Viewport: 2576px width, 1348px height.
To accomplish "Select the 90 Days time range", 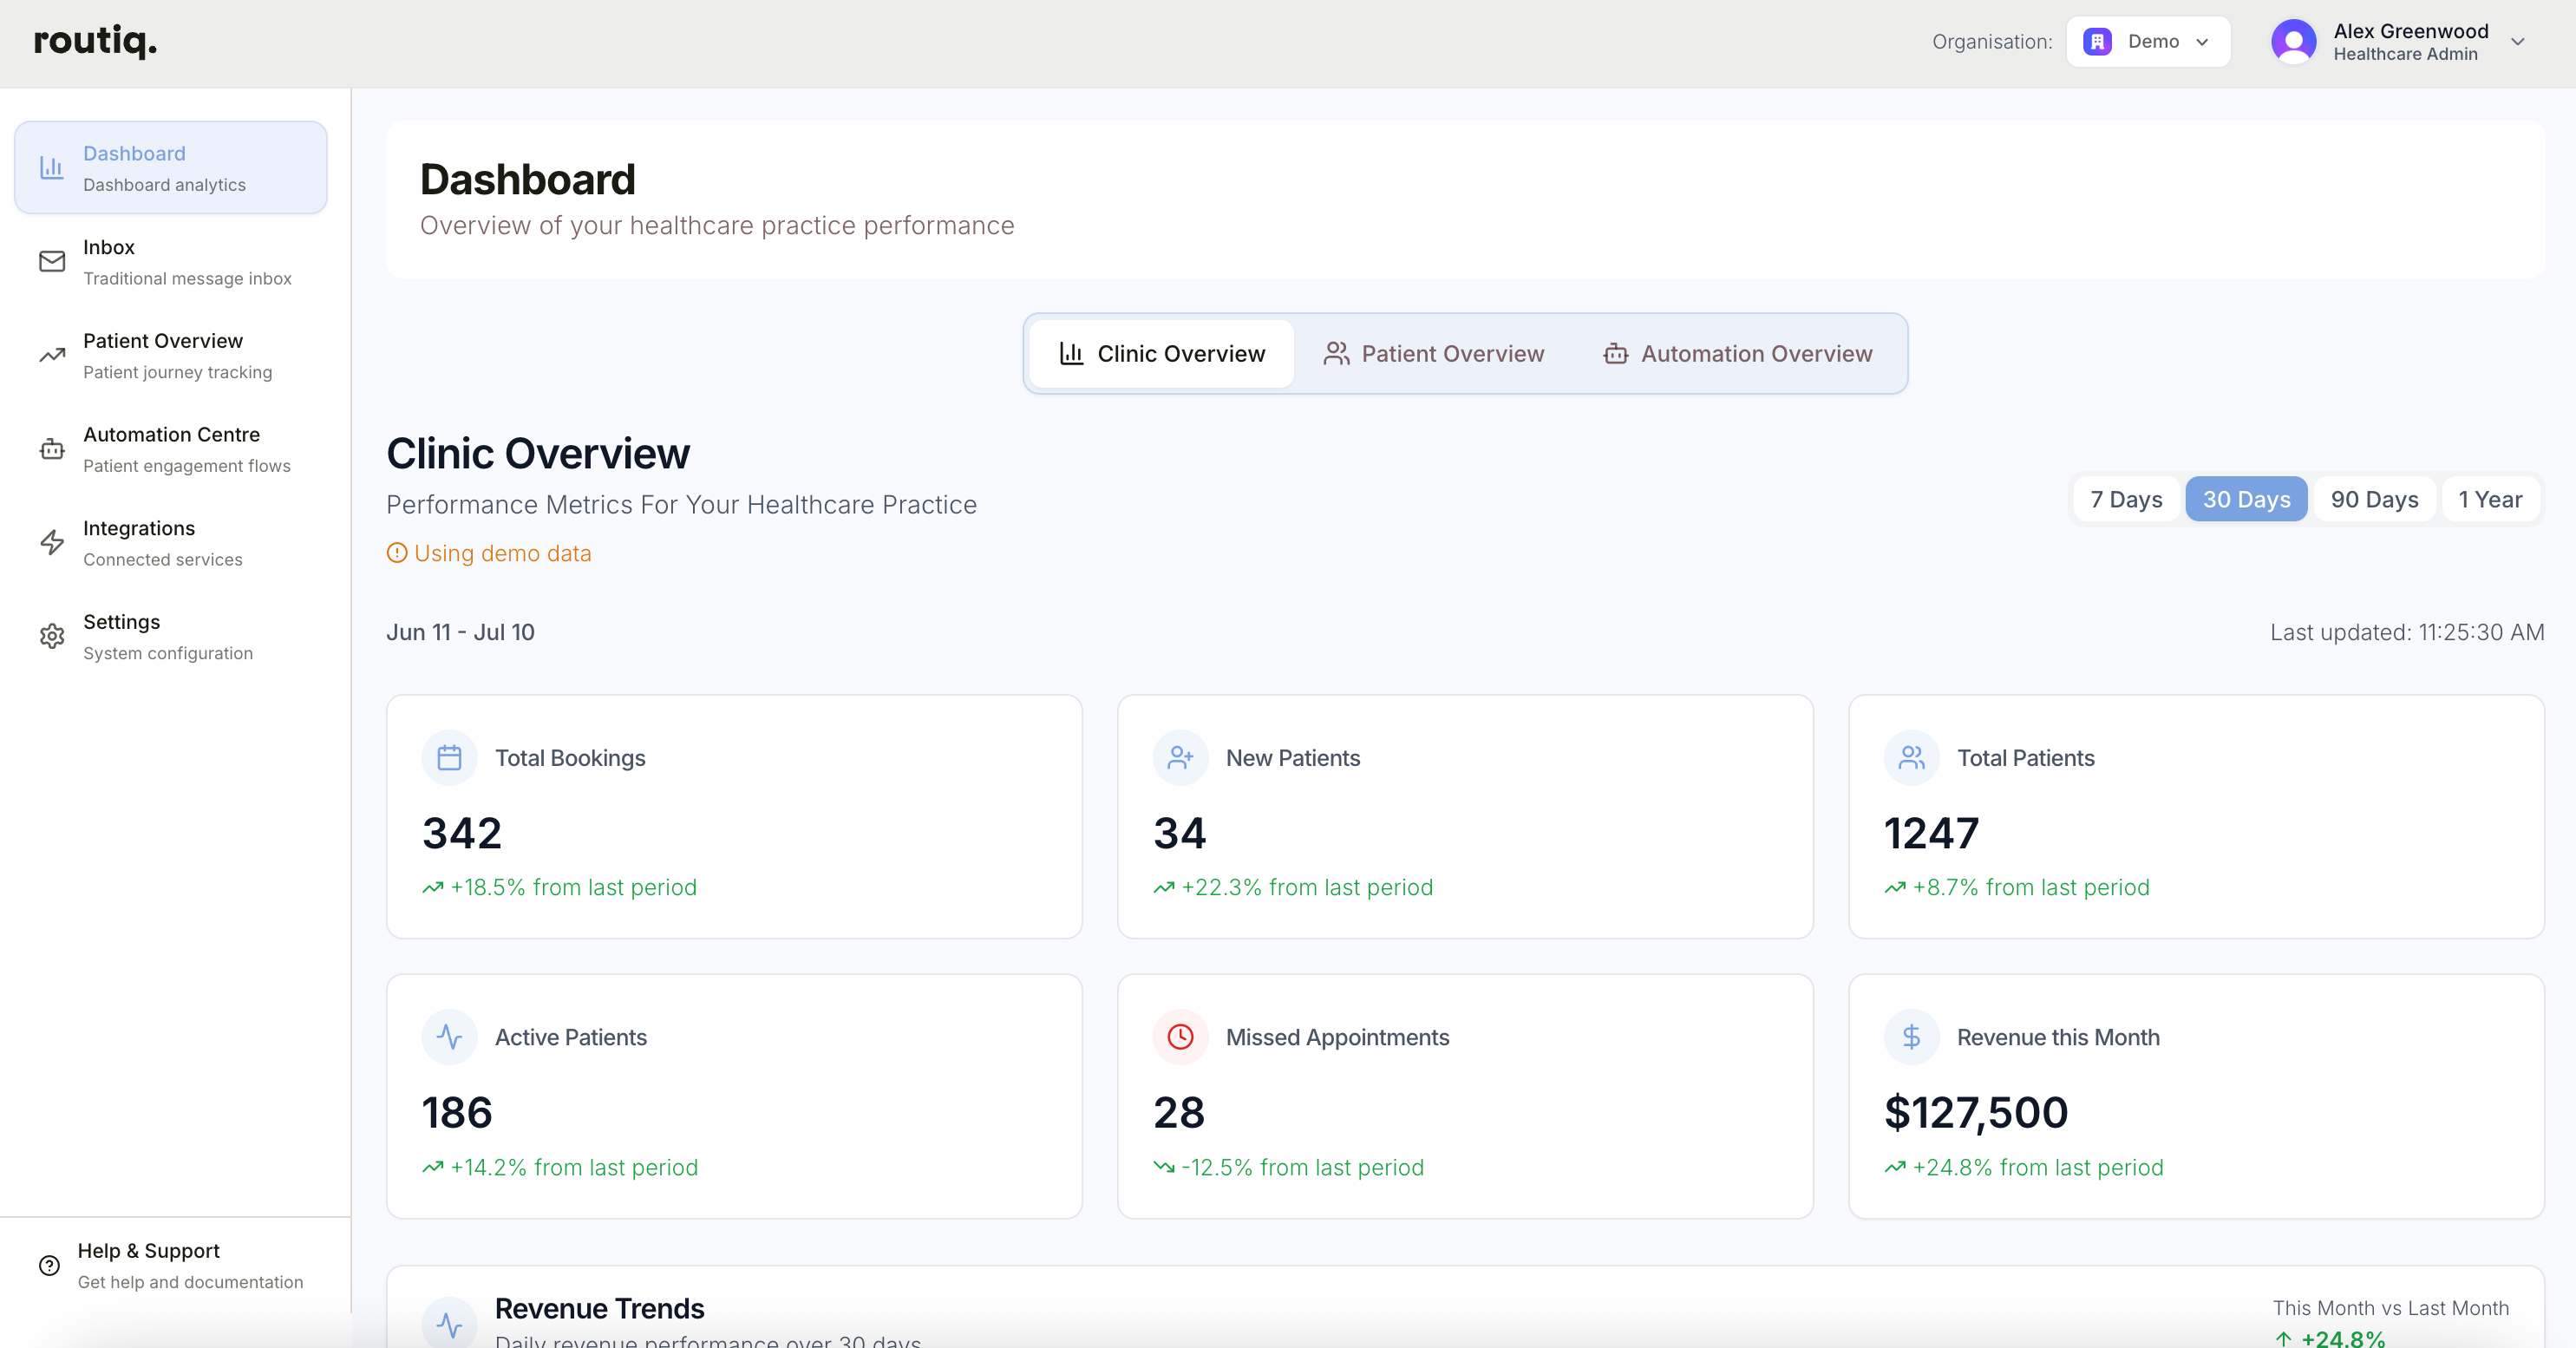I will pyautogui.click(x=2374, y=499).
